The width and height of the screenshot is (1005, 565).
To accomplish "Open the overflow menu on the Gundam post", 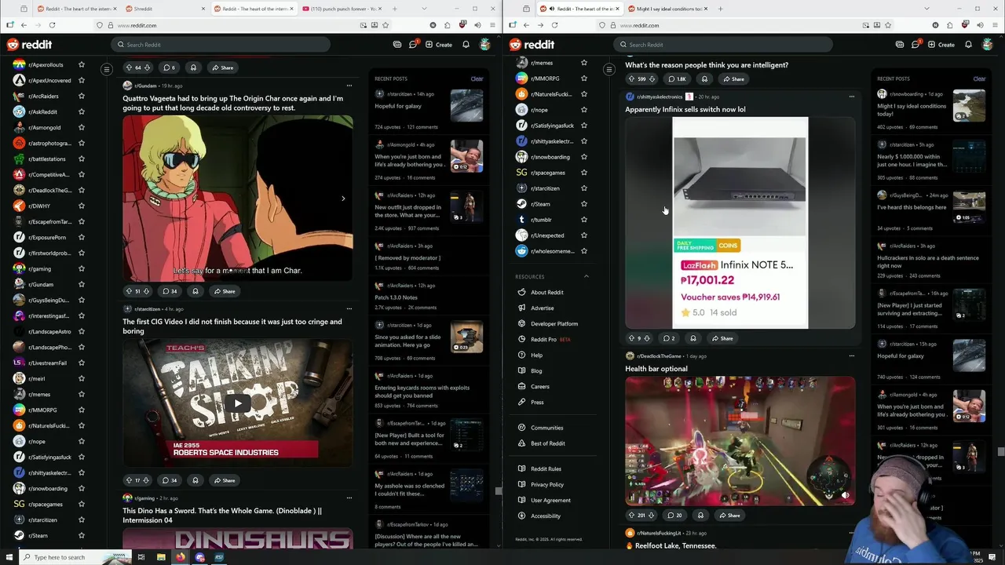I will 349,86.
